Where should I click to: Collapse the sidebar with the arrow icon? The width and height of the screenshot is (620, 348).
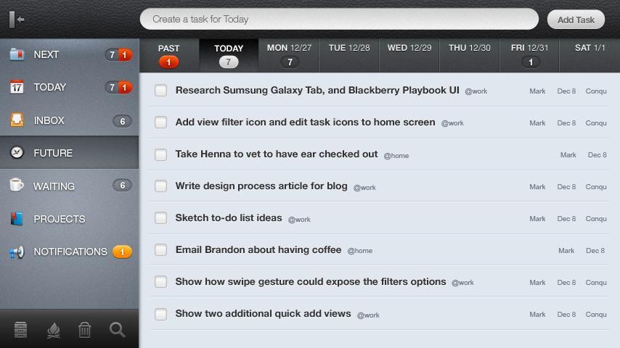click(18, 20)
